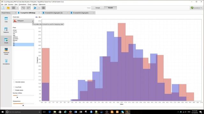Adjust the Opaqueness slider
This screenshot has width=204, height=114.
click(x=23, y=104)
